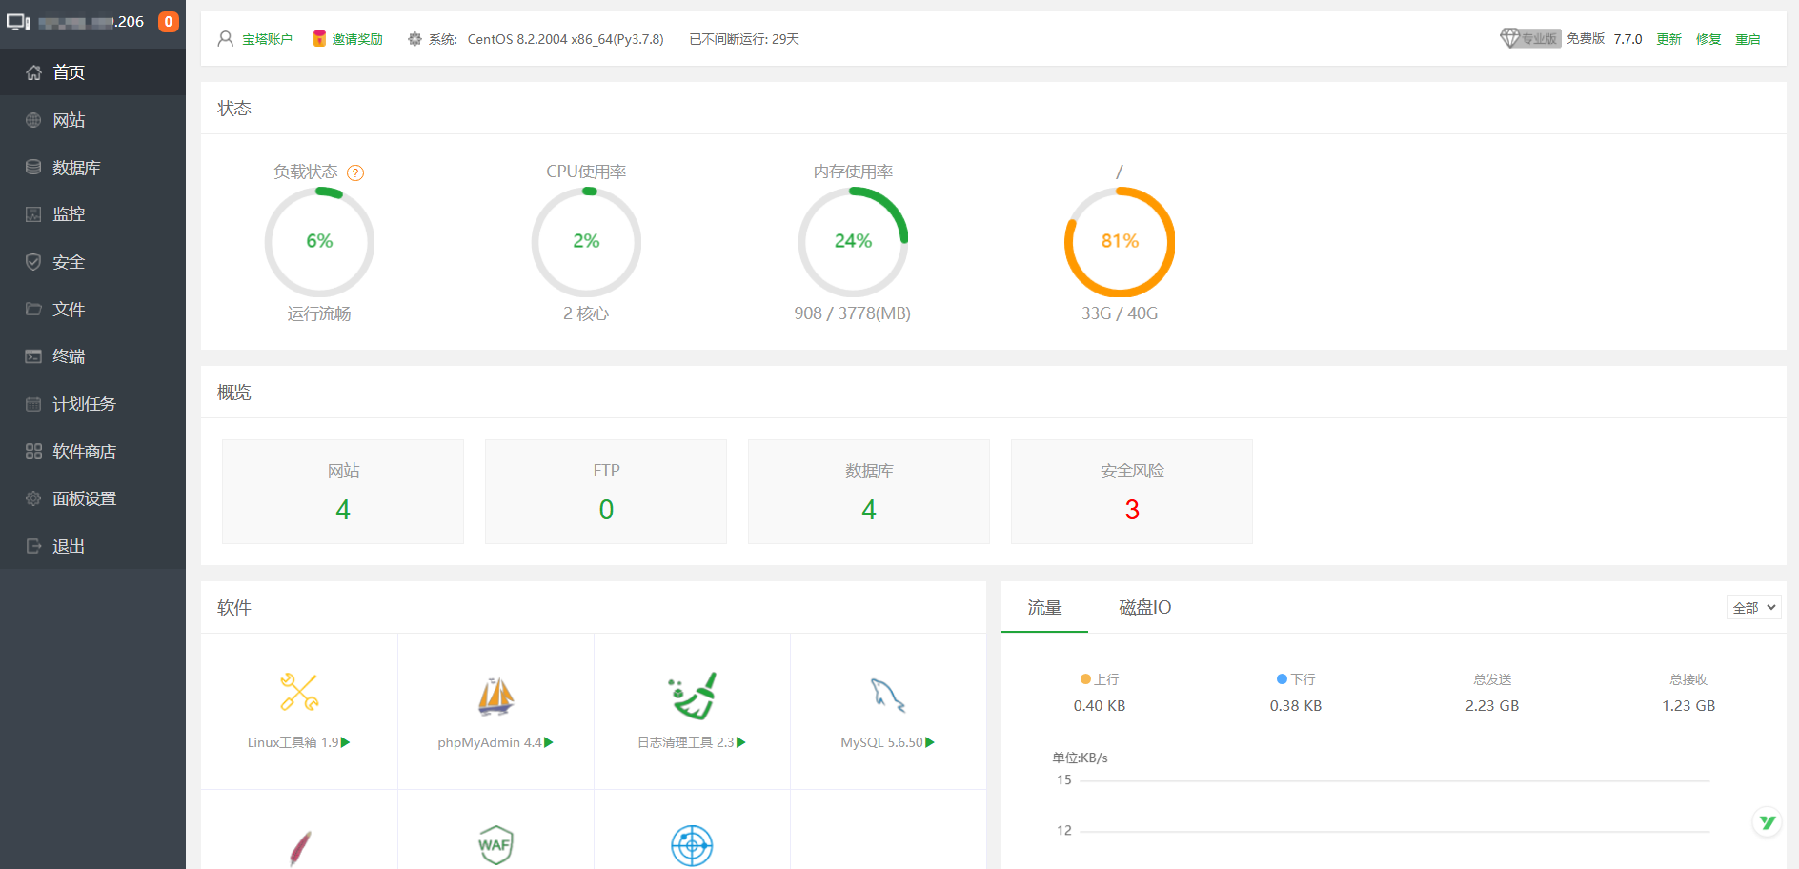Screen dimensions: 1799x869
Task: Open the WAF shield software icon
Action: (495, 845)
